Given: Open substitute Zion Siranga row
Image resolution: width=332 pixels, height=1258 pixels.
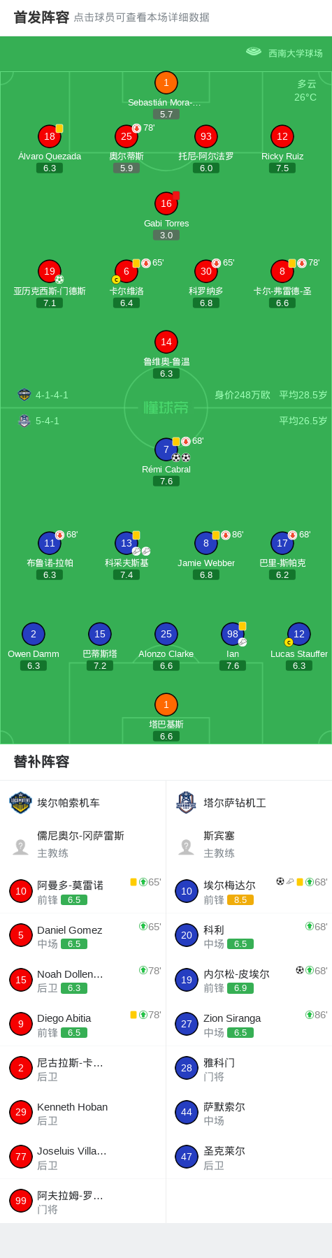Looking at the screenshot, I should (249, 1024).
